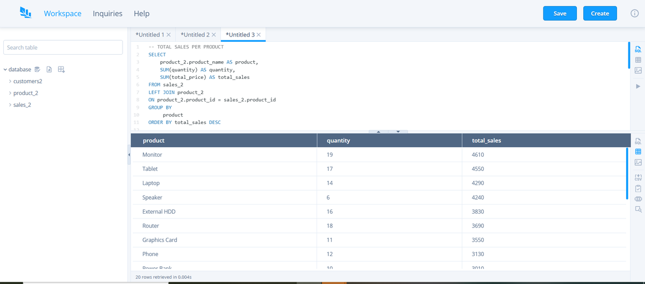Viewport: 645px width, 284px height.
Task: Close the Untitled 2 tab
Action: [214, 34]
